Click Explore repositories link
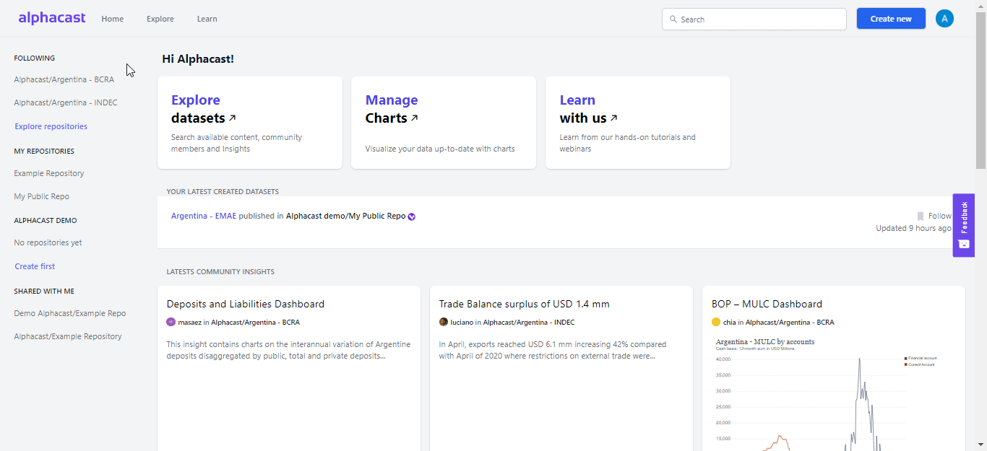This screenshot has width=987, height=451. (x=51, y=126)
